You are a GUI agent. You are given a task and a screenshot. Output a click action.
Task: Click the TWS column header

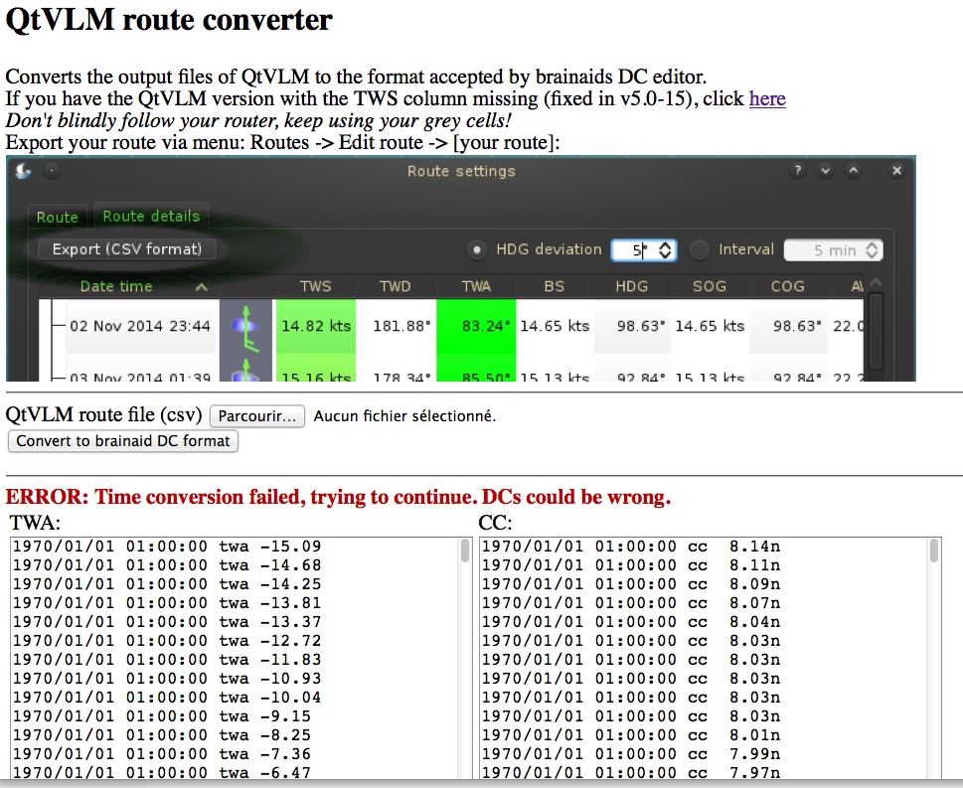point(316,286)
